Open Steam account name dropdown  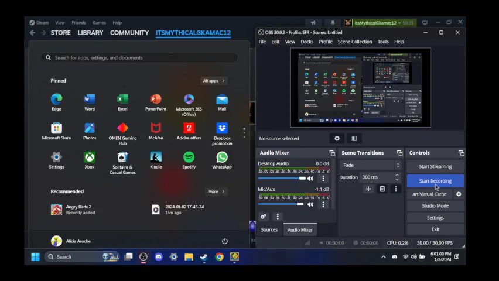(377, 23)
